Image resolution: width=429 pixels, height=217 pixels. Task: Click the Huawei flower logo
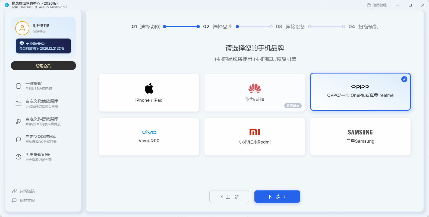coord(255,88)
